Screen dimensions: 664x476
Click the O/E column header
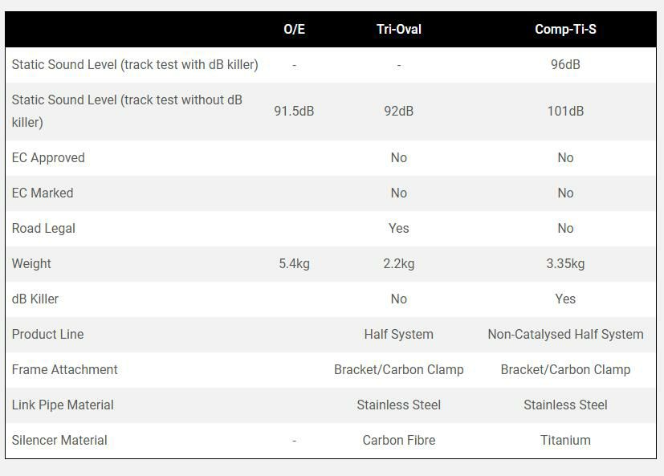294,30
